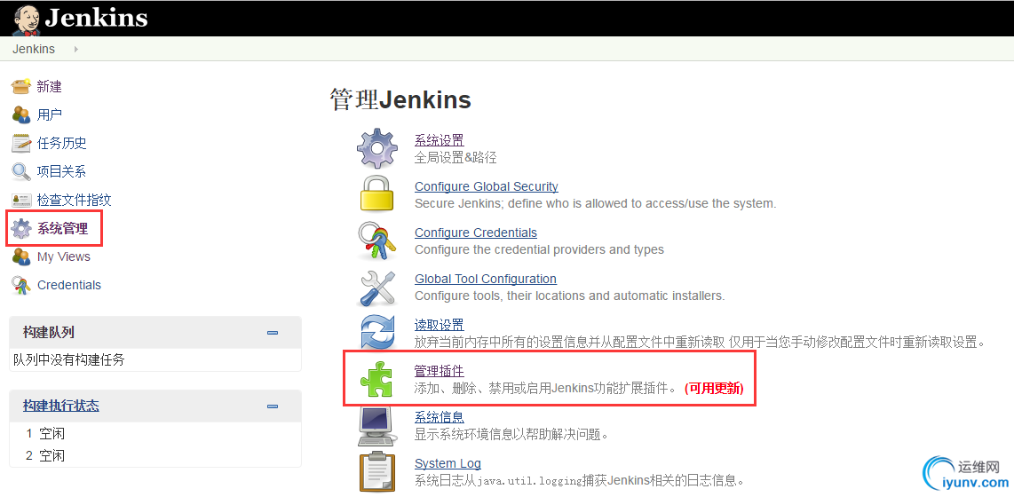This screenshot has width=1014, height=497.
Task: Click the Jenkins butler logo icon
Action: (x=25, y=19)
